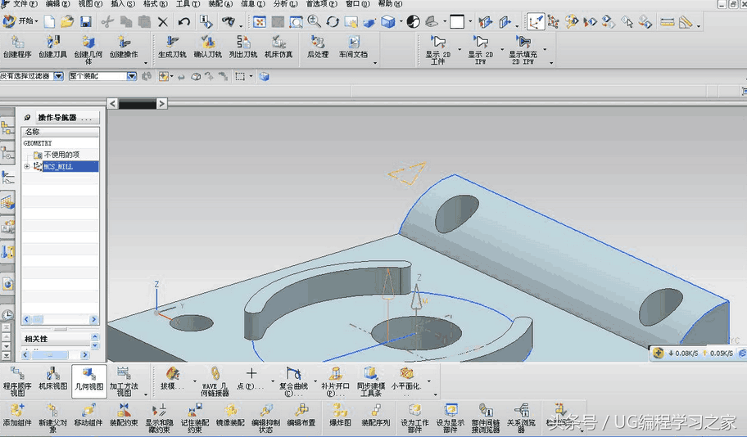Click 补片开口 (Patch Openings) icon
Screen dimensions: 747x437
point(335,381)
